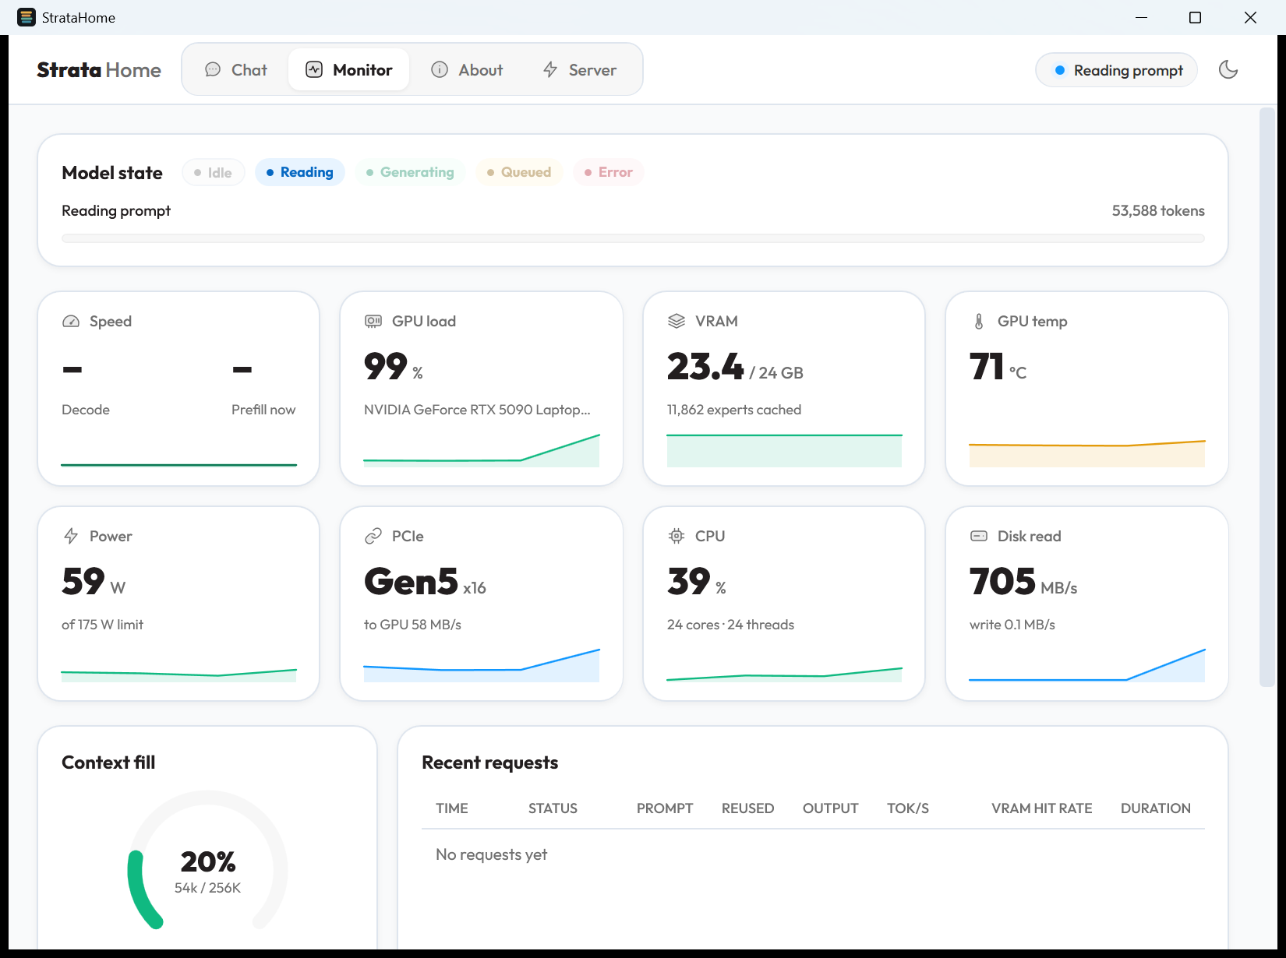
Task: Go to the Server tab
Action: (580, 70)
